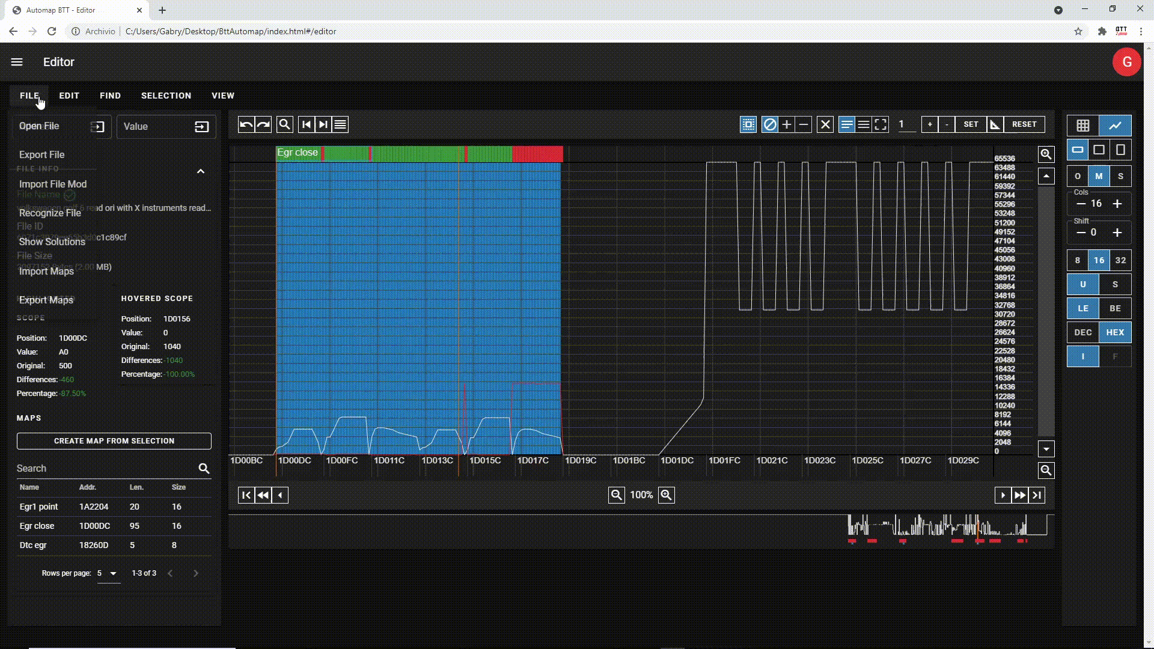The width and height of the screenshot is (1154, 649).
Task: Open the list lines icon in toolbar
Action: [x=340, y=124]
